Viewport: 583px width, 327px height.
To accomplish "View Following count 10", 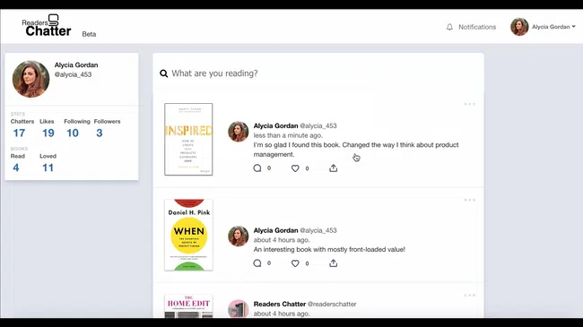I will (73, 133).
